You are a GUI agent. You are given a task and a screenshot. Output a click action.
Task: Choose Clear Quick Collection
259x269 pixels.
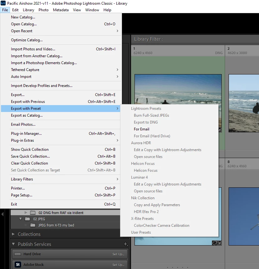pyautogui.click(x=61, y=163)
